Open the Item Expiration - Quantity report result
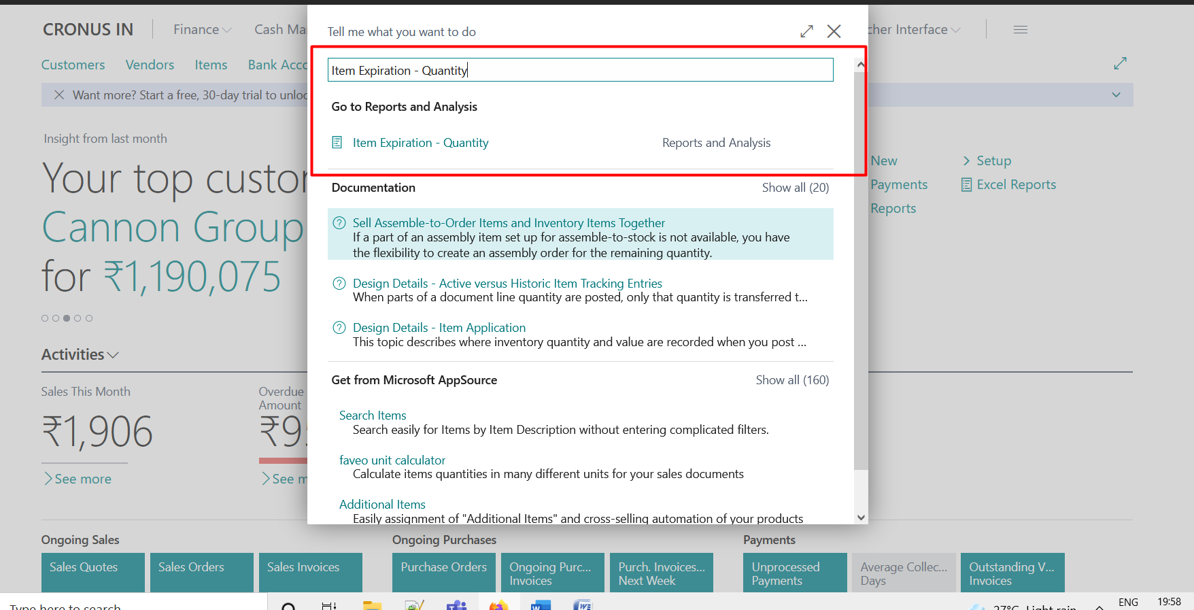 pos(420,143)
